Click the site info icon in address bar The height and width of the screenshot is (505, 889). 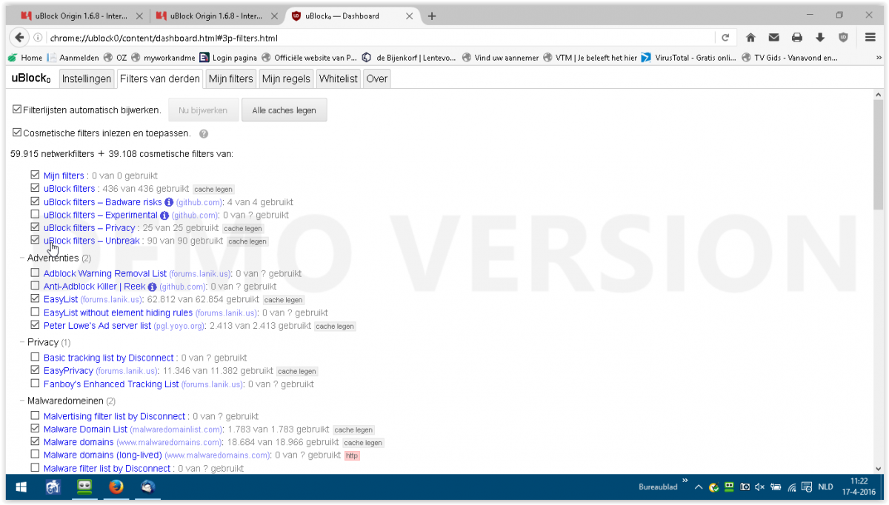click(x=39, y=38)
